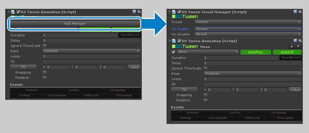Click the move-down arrow beside the DOTween Move title

click(x=298, y=46)
